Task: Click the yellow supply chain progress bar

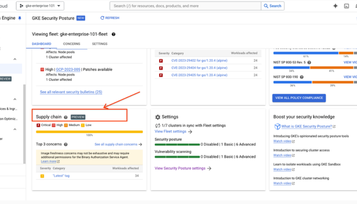Action: (x=89, y=132)
